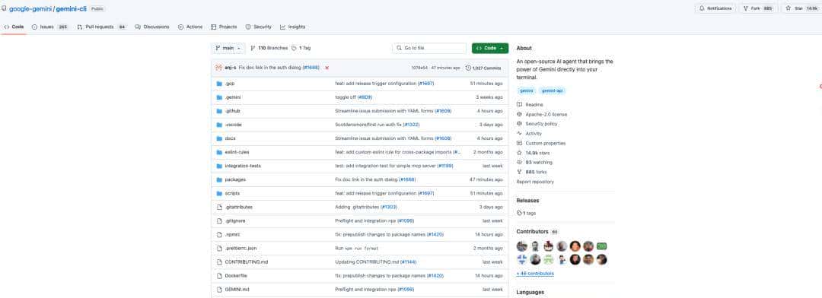Open the Discussions tab

[152, 27]
